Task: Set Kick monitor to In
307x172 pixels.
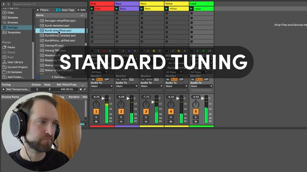Action: pos(93,79)
